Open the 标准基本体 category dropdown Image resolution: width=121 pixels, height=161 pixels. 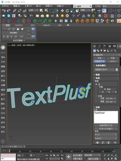(x=107, y=55)
